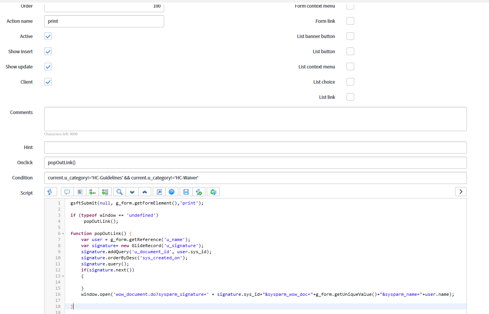
Task: Click inside the Comments text area
Action: coord(255,119)
